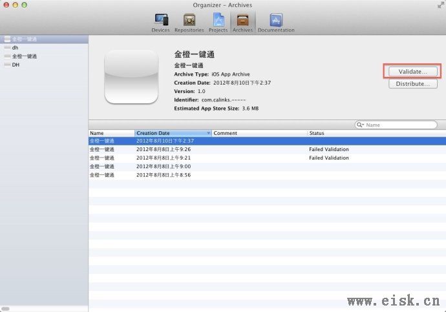446x312 pixels.
Task: Click the green zoom window button
Action: click(x=25, y=5)
